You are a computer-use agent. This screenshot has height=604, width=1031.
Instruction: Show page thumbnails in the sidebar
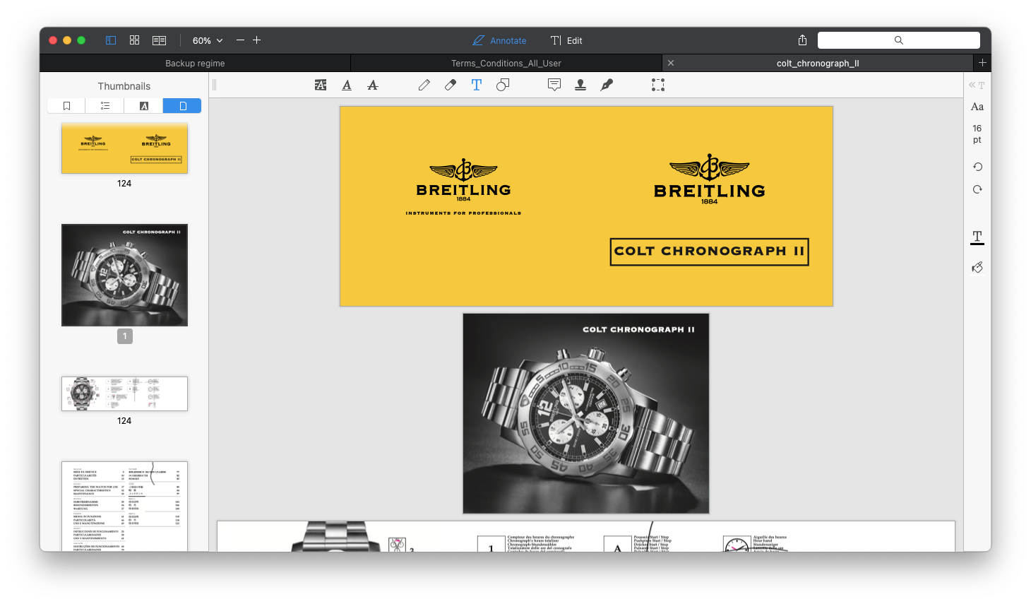click(182, 106)
